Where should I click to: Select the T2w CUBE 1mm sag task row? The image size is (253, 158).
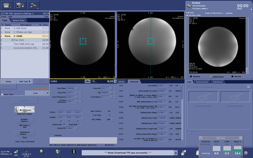(25, 44)
